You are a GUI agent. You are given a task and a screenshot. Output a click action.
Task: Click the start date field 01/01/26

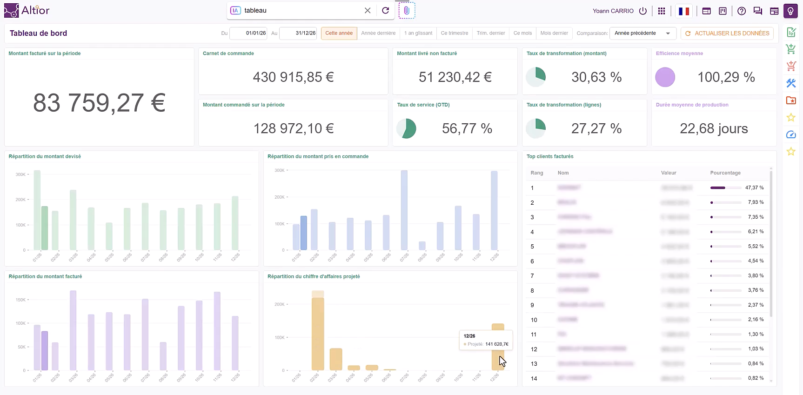click(249, 33)
